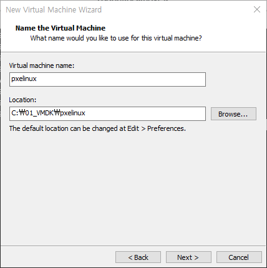267x268 pixels.
Task: Close the wizard with the X button
Action: [x=257, y=9]
